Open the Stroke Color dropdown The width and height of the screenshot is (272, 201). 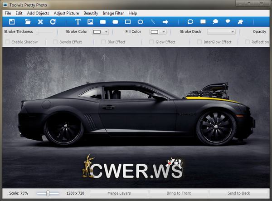coord(101,32)
